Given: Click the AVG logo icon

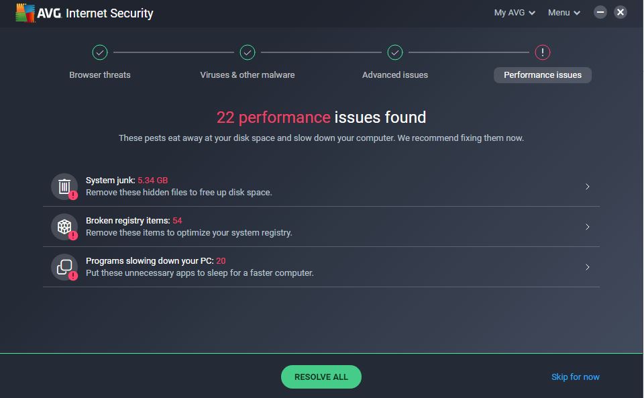Looking at the screenshot, I should click(x=25, y=13).
